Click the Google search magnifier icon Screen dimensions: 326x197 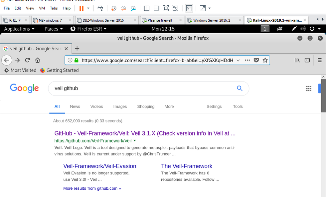240,88
